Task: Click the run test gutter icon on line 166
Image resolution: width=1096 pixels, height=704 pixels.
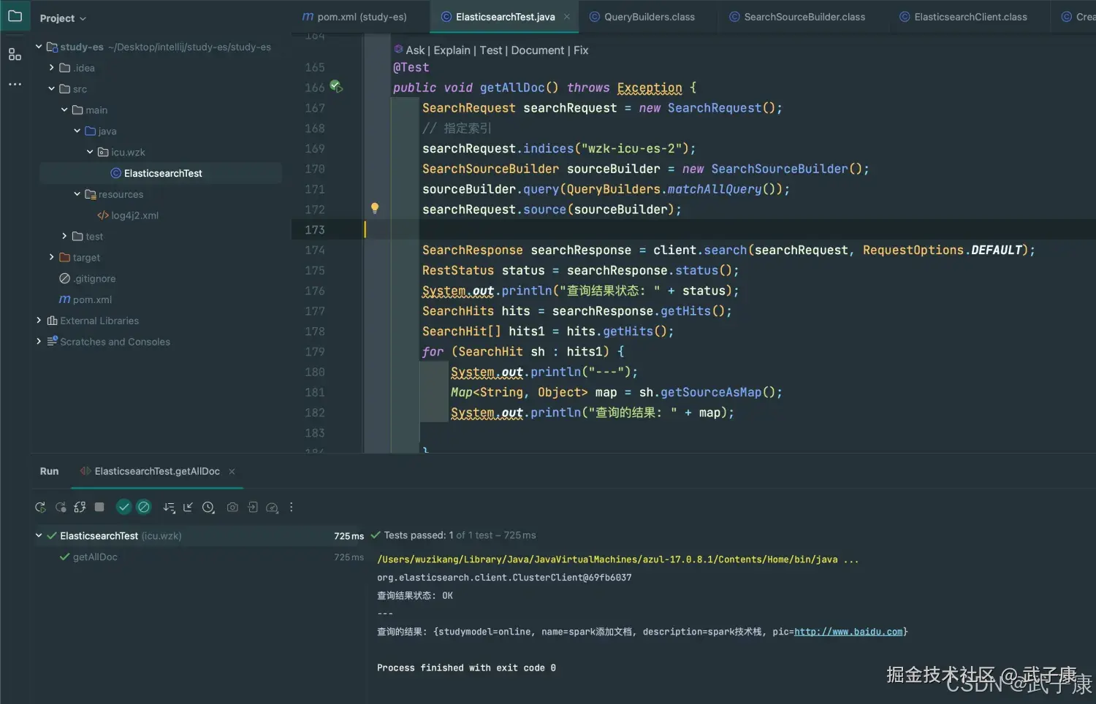Action: [x=336, y=86]
